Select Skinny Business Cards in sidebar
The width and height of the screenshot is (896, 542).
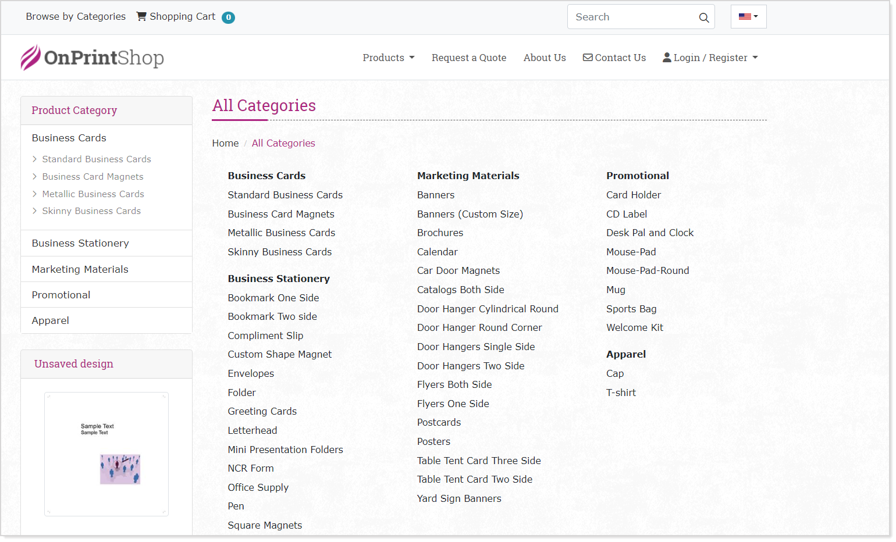click(91, 211)
